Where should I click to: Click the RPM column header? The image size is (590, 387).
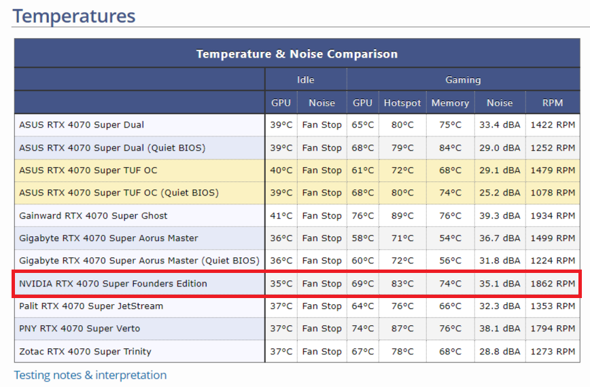point(553,103)
